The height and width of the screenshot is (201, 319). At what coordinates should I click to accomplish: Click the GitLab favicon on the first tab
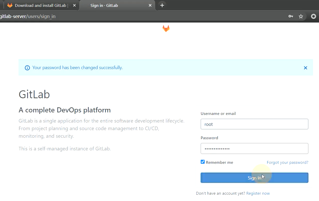click(10, 5)
